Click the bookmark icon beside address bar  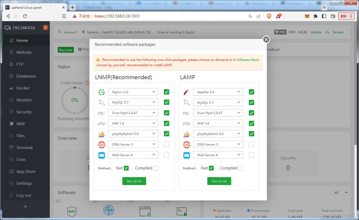(x=64, y=16)
